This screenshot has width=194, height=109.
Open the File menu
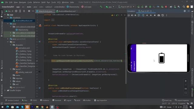[6, 2]
